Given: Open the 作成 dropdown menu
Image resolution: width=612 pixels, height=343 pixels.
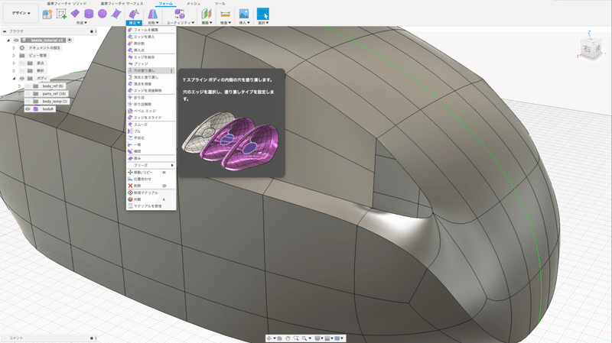Looking at the screenshot, I should [82, 23].
